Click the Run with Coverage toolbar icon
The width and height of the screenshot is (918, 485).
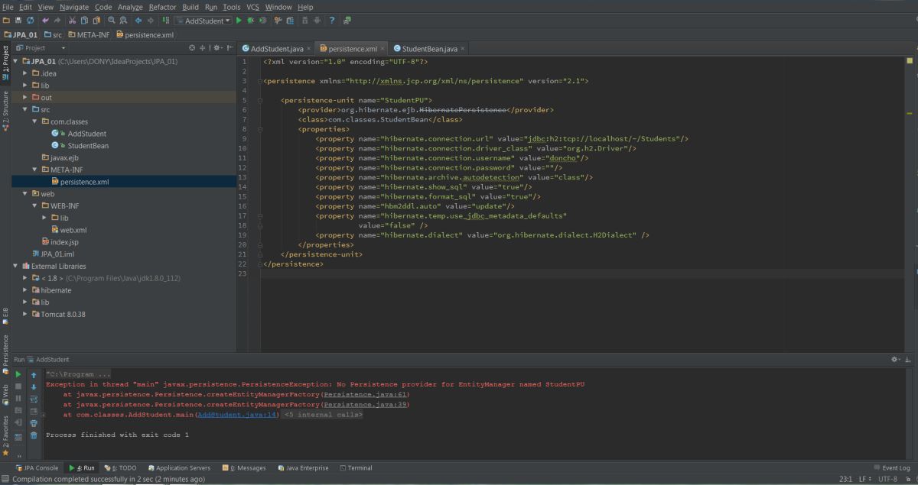click(x=262, y=21)
